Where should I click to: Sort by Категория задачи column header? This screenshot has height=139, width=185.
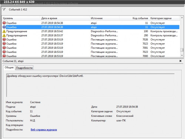tap(164, 18)
